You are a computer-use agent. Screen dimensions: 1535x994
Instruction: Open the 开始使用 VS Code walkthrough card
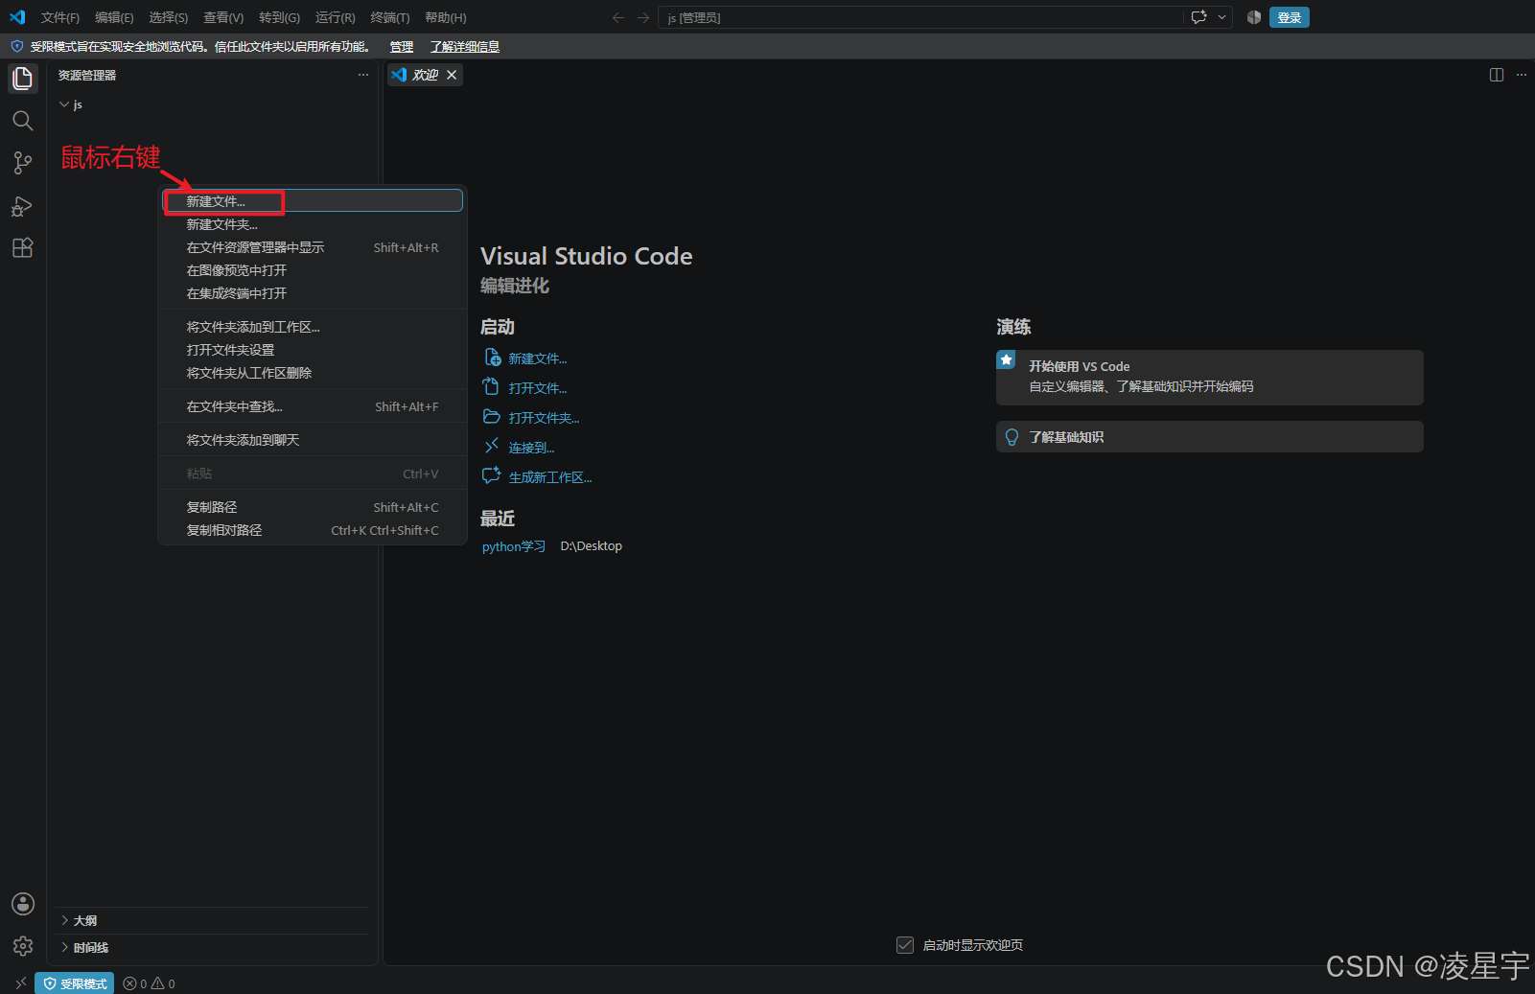pyautogui.click(x=1210, y=377)
